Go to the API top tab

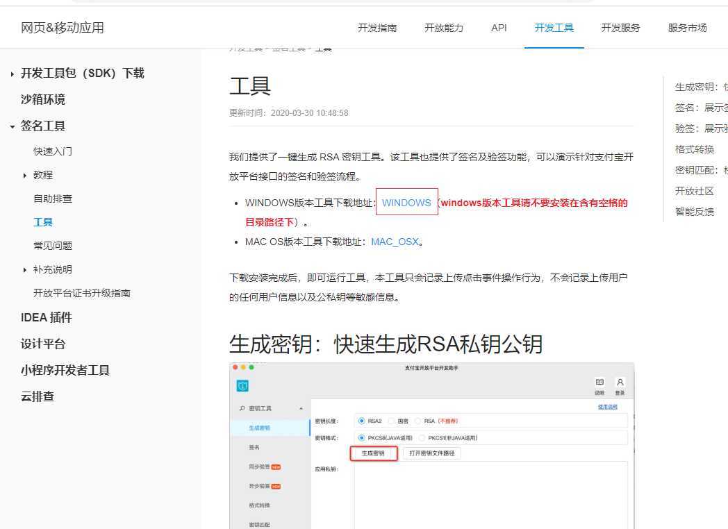(x=499, y=28)
